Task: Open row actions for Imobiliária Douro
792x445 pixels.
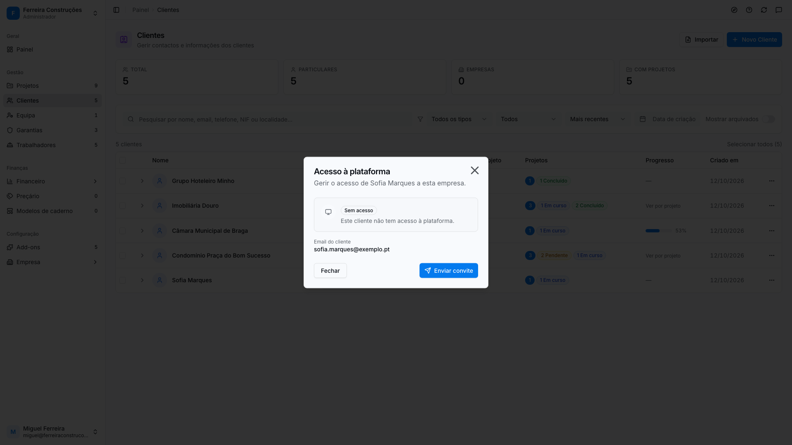Action: tap(771, 206)
